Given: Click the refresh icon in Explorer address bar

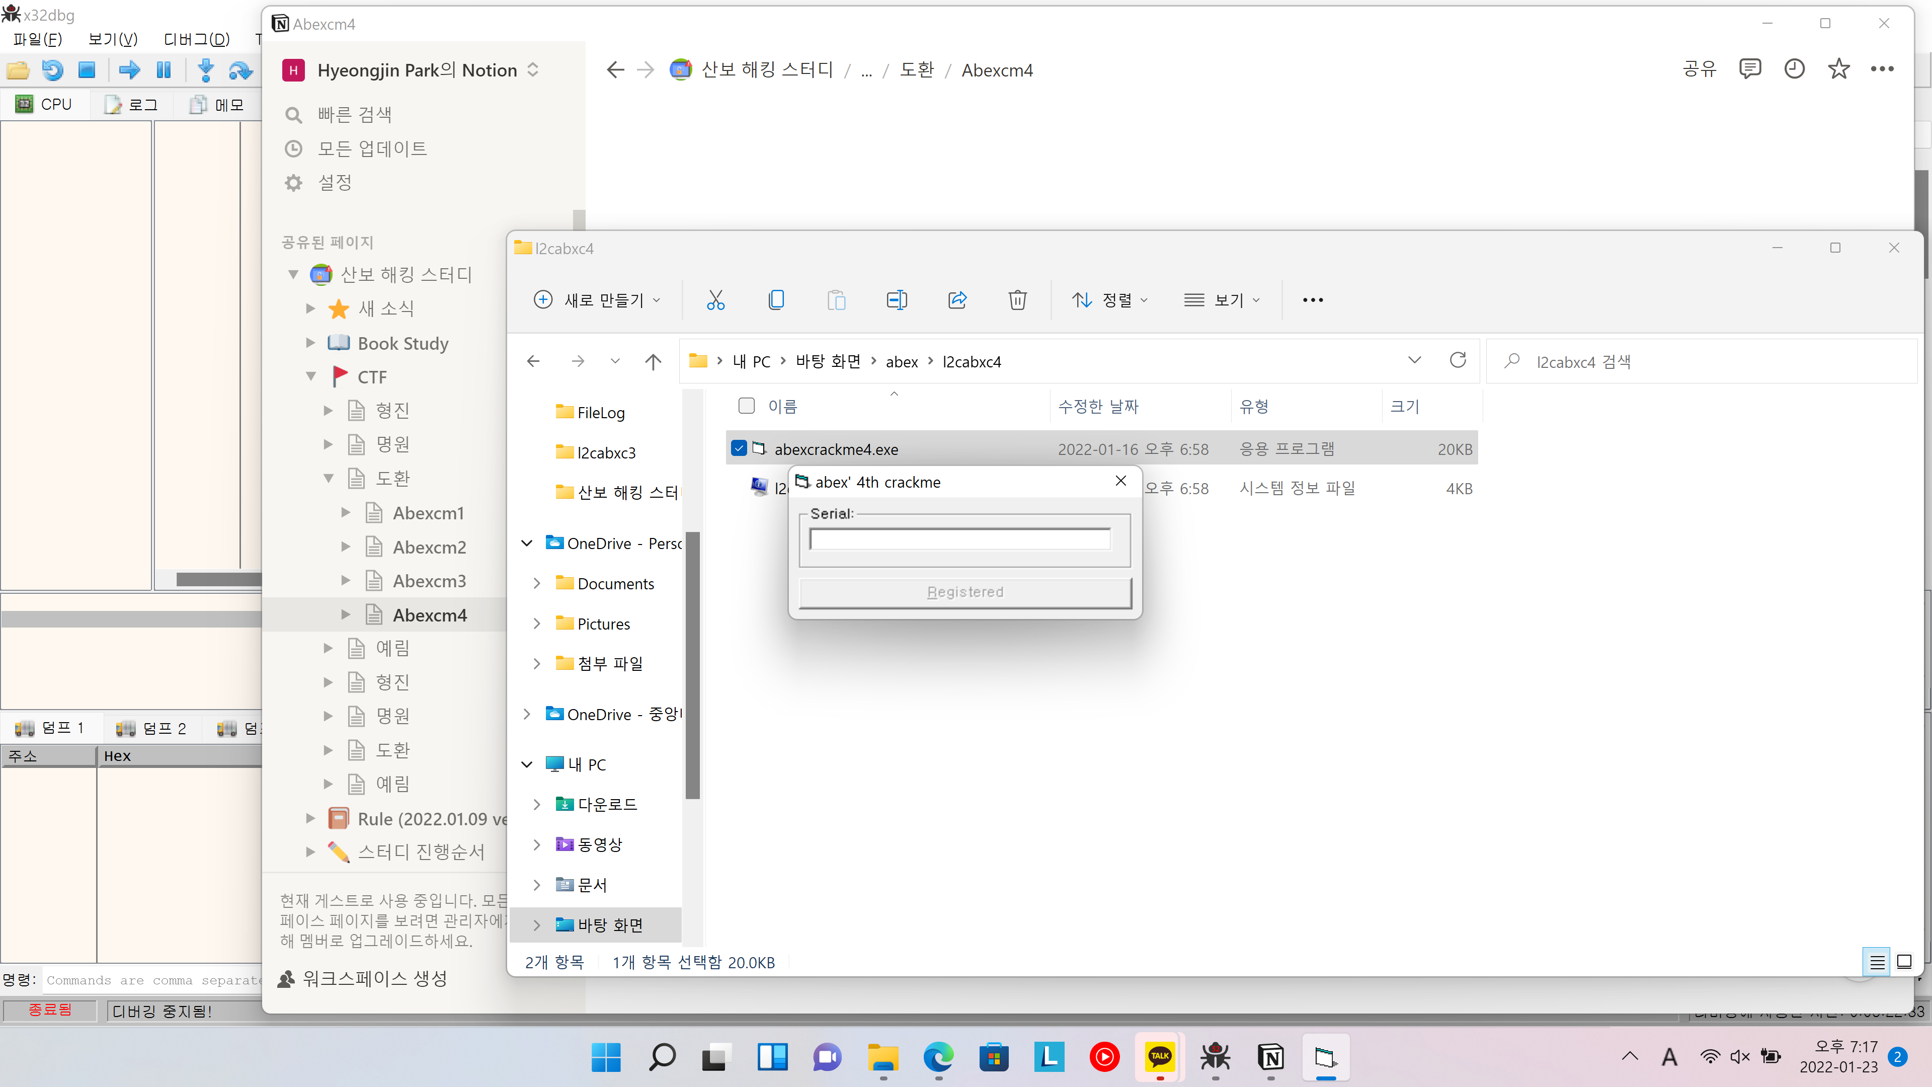Looking at the screenshot, I should (x=1458, y=360).
